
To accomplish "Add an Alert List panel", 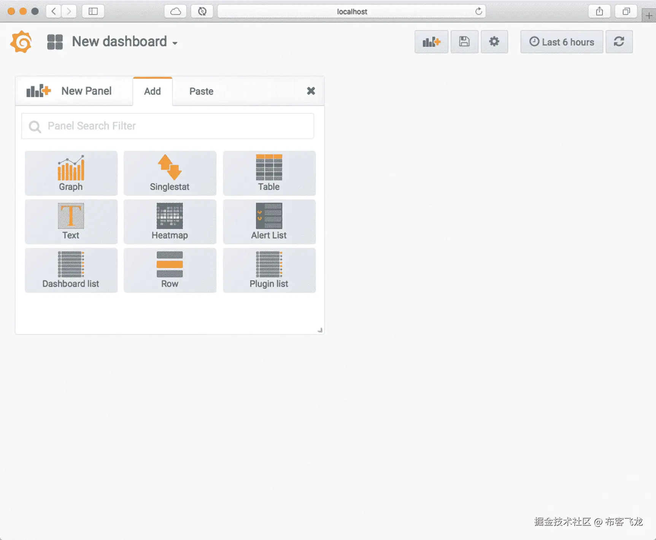I will (269, 222).
